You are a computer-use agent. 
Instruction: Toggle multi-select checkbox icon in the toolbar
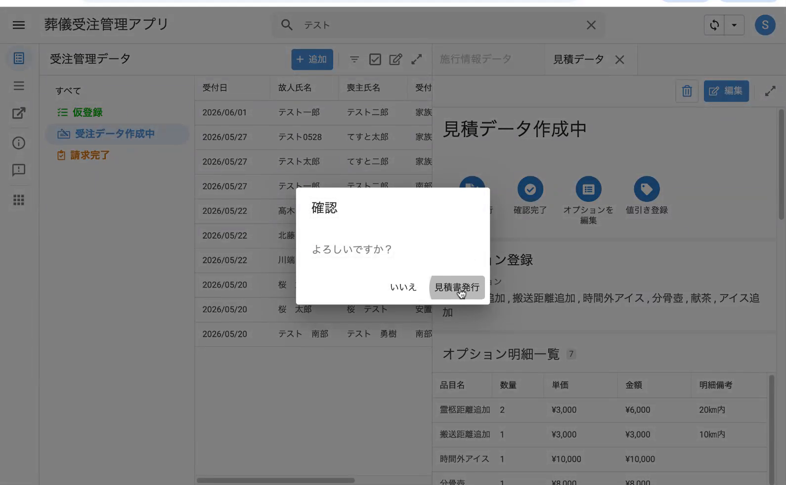click(375, 59)
